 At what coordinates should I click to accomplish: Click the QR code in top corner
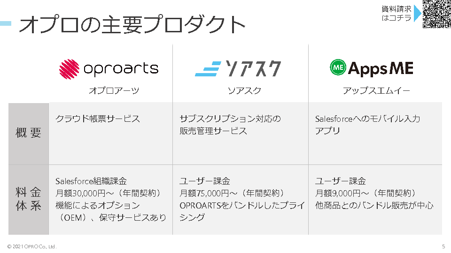point(436,15)
